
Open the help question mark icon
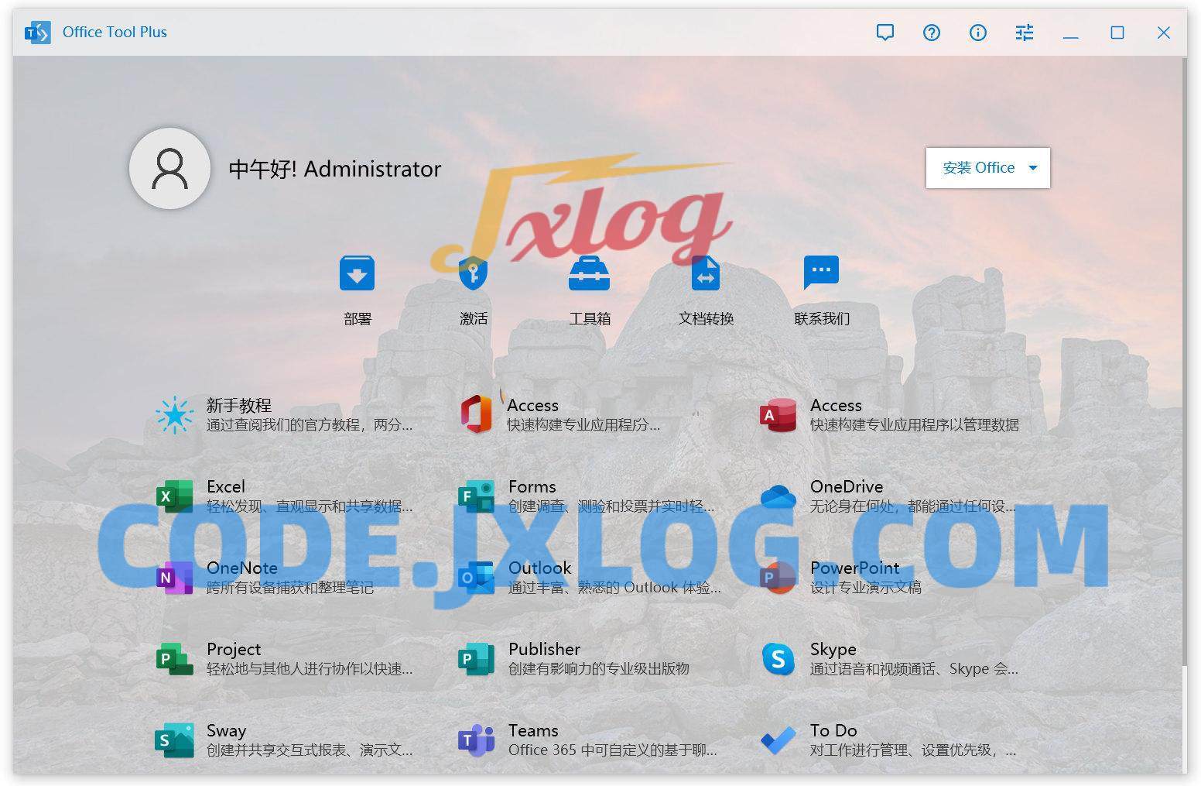[931, 33]
